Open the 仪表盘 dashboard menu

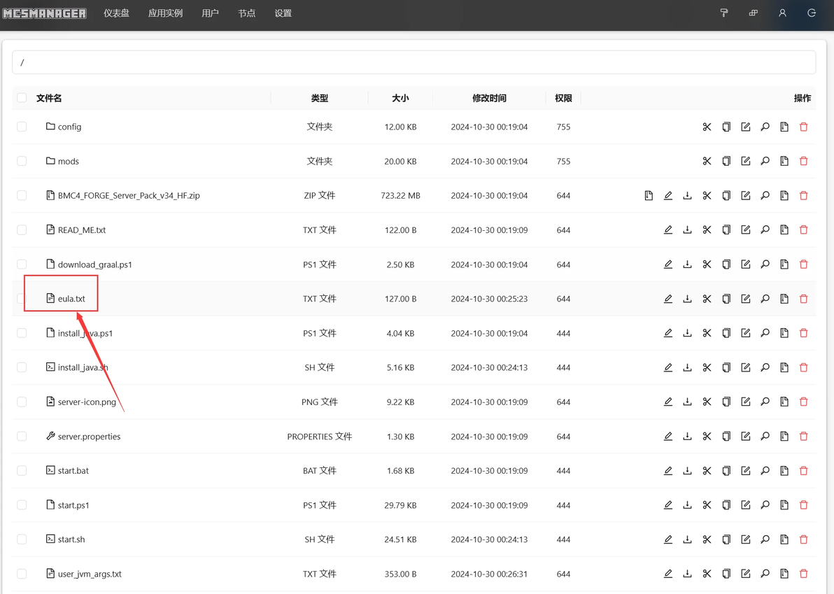[x=116, y=13]
